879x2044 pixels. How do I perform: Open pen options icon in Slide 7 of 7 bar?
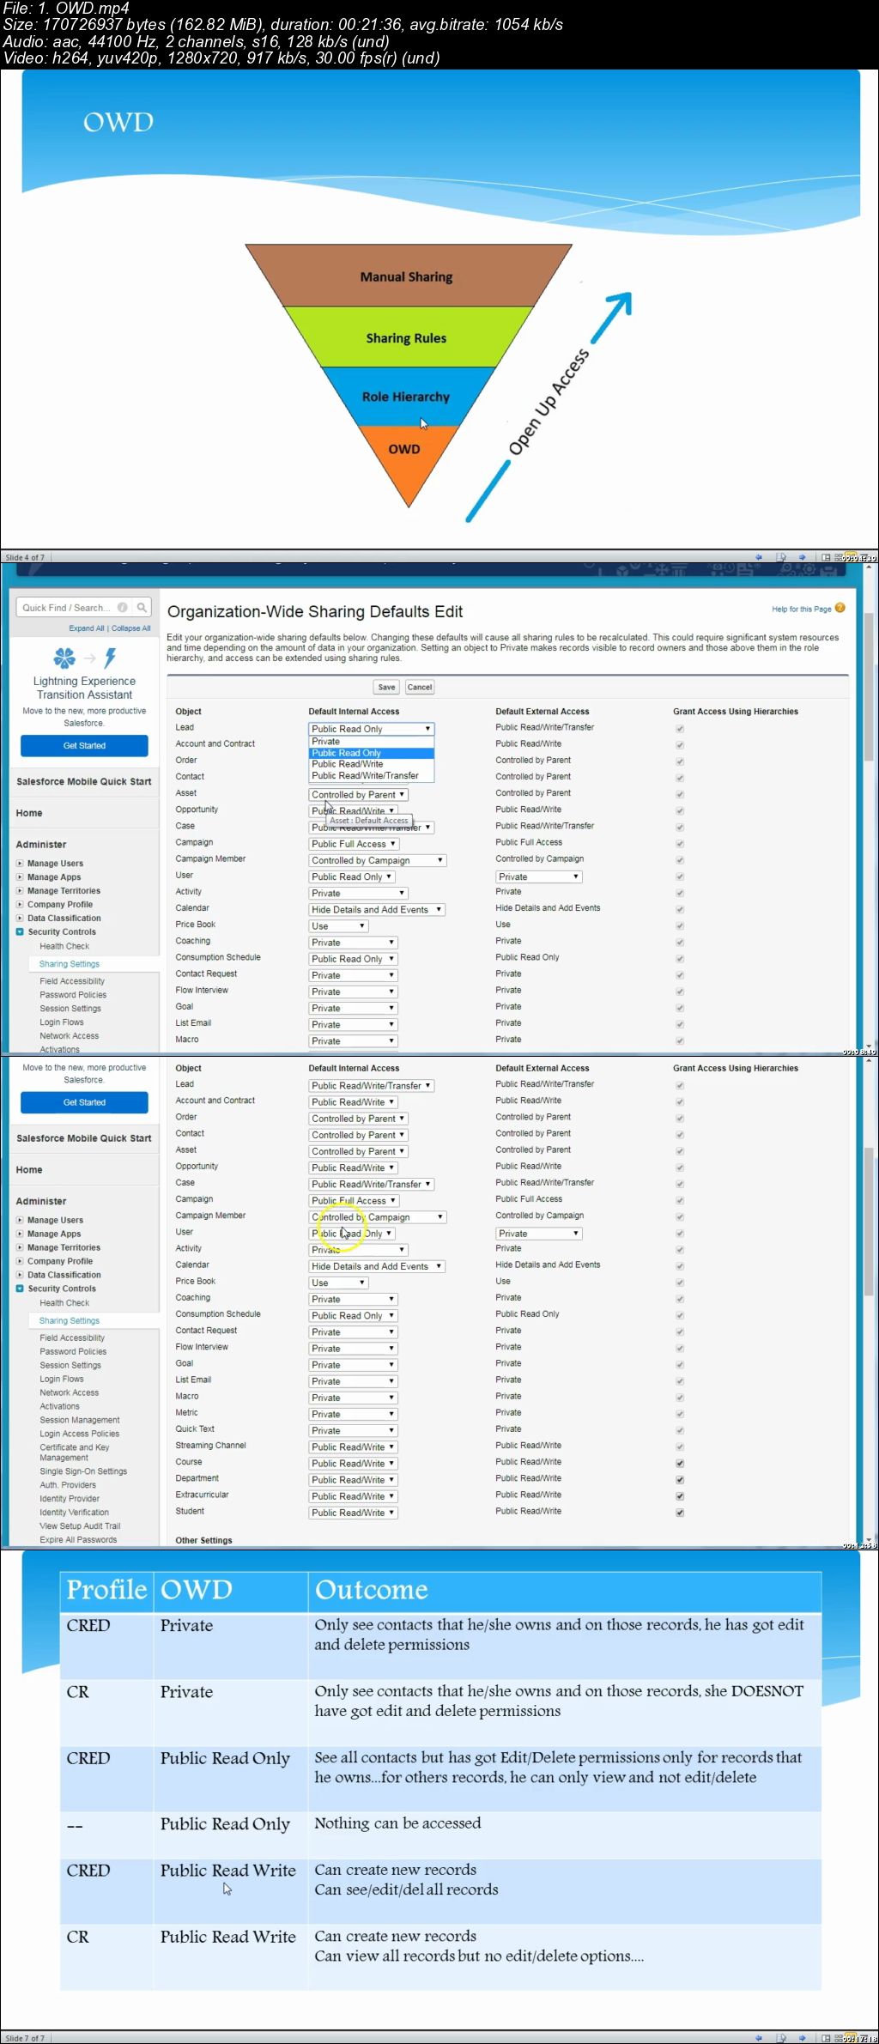point(781,2037)
